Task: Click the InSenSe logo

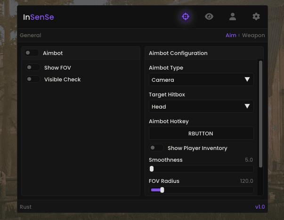Action: 39,17
